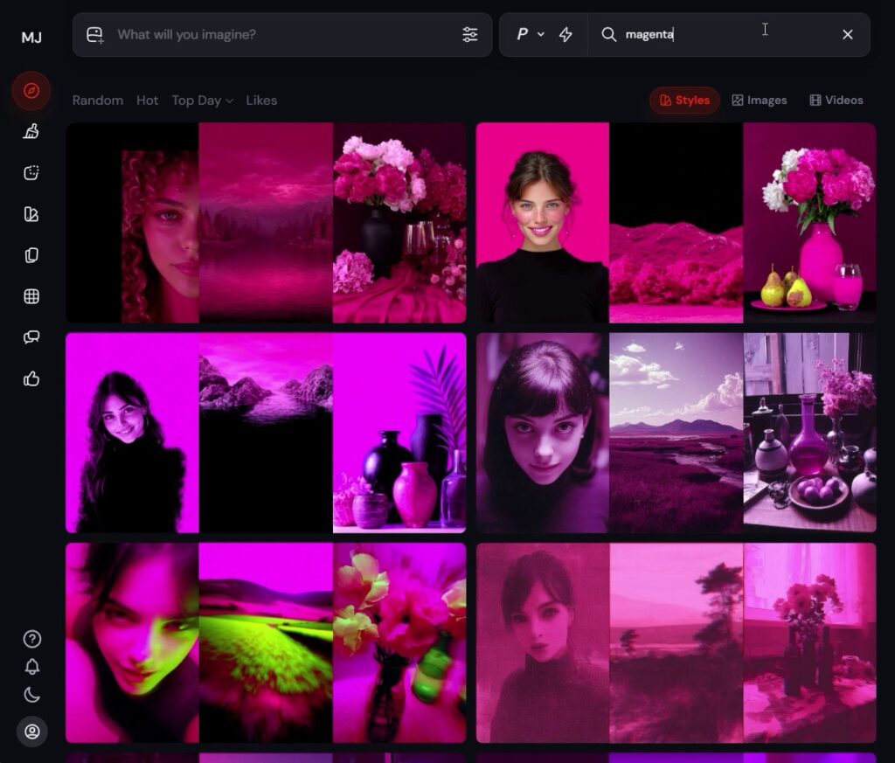Toggle dark mode with the moon icon
This screenshot has height=763, width=895.
pyautogui.click(x=31, y=696)
